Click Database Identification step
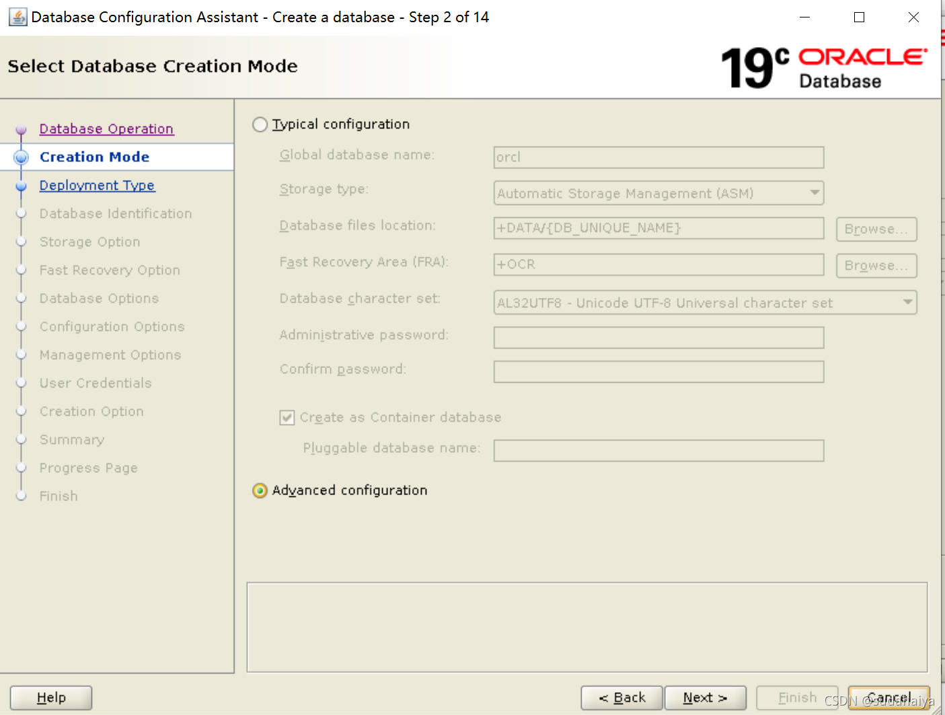This screenshot has width=945, height=715. [116, 213]
